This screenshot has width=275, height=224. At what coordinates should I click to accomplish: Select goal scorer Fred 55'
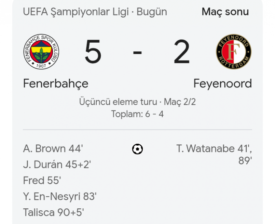point(42,181)
